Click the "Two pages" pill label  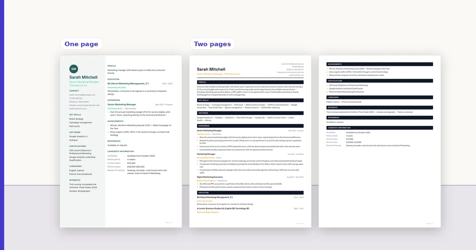point(212,44)
